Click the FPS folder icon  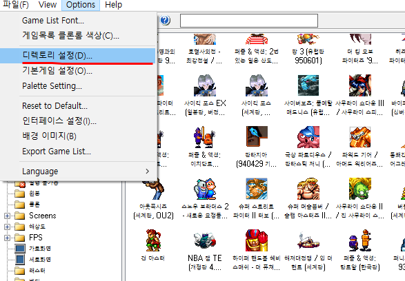(20, 238)
